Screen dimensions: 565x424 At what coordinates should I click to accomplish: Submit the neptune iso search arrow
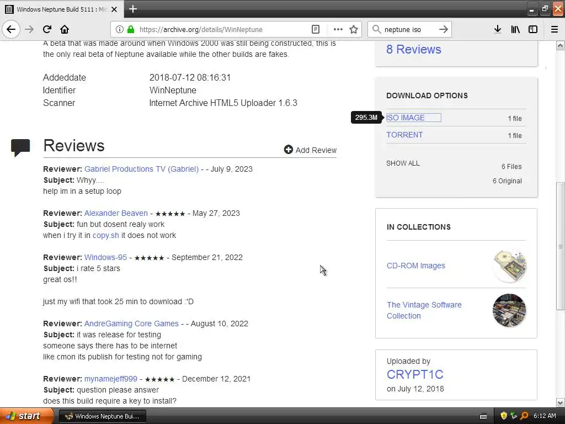click(444, 29)
